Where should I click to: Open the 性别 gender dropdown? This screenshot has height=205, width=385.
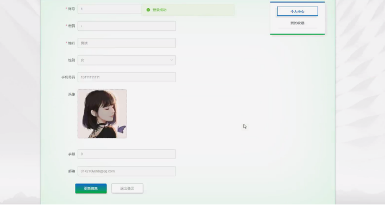tap(127, 60)
